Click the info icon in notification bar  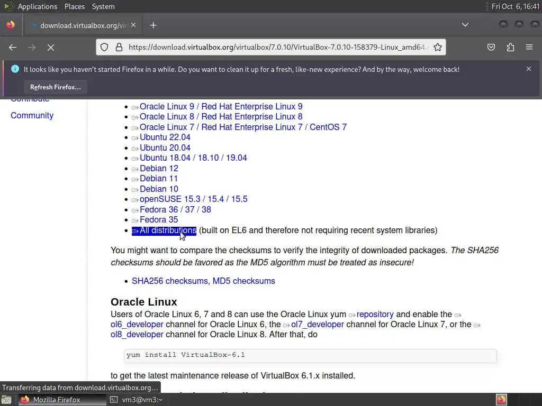click(15, 69)
